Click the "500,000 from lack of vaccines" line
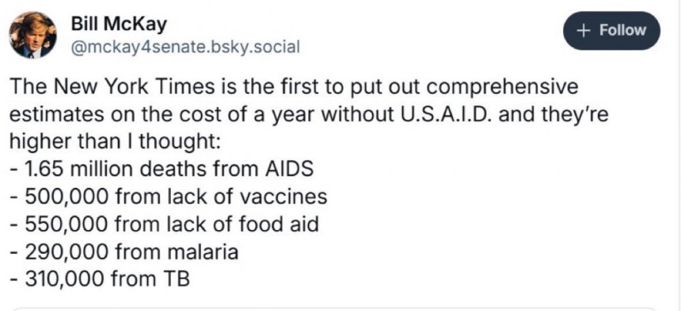This screenshot has width=681, height=311. [169, 197]
